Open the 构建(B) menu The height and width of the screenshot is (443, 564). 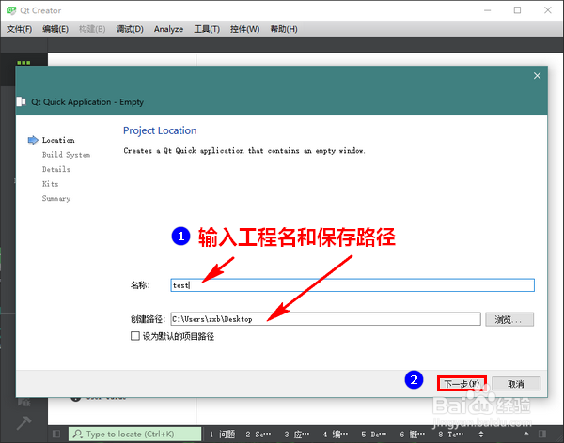(x=92, y=29)
